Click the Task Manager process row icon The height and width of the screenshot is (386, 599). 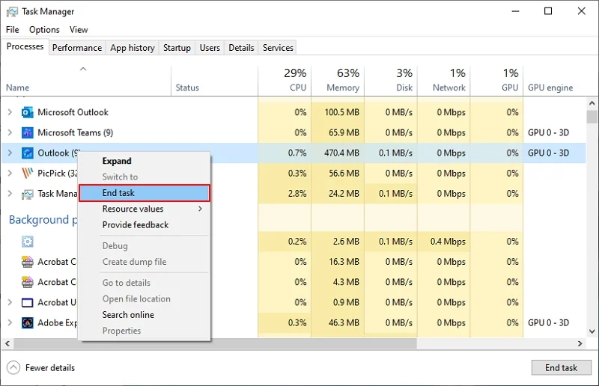coord(28,194)
